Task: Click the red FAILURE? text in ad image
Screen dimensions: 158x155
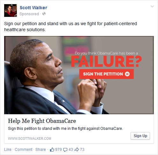Action: click(106, 61)
